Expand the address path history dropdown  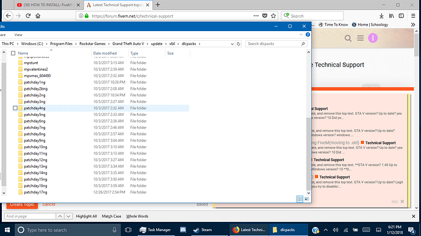click(232, 44)
